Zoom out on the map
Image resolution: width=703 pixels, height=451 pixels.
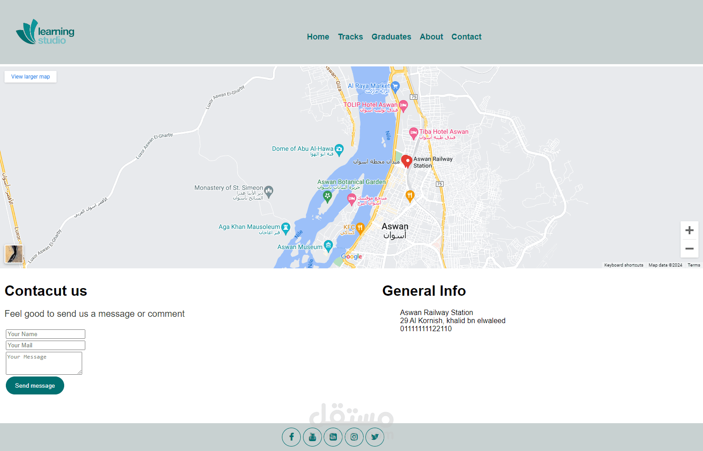690,249
